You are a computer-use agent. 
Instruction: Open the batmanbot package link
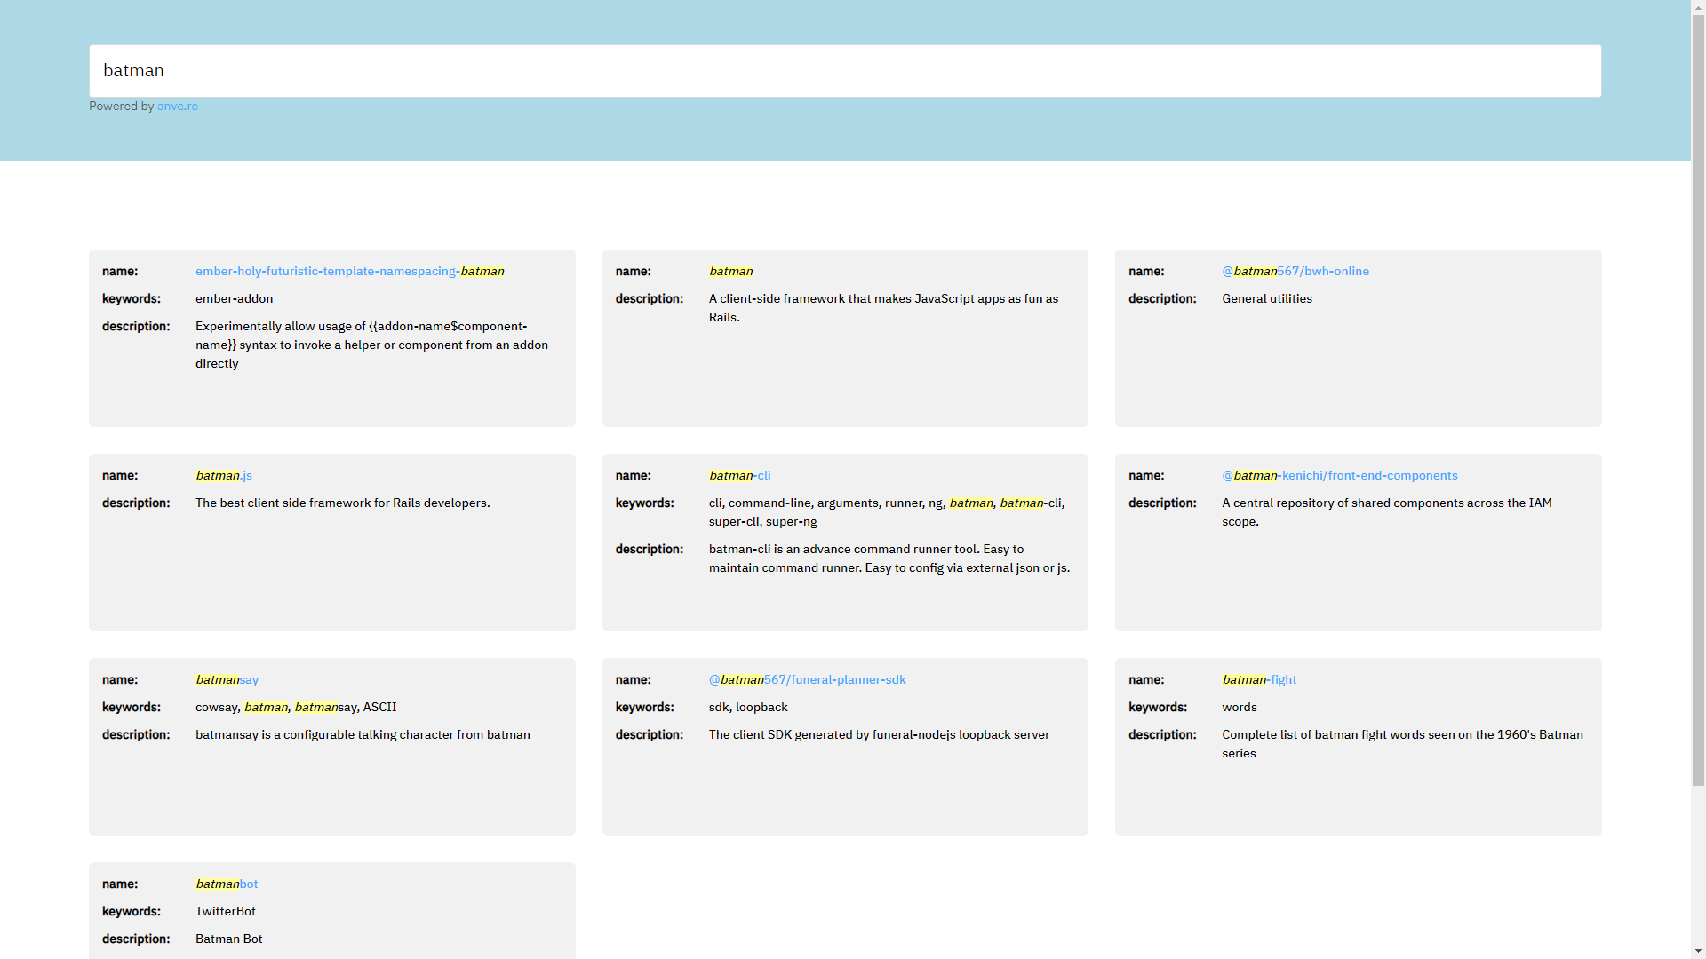[x=226, y=884]
